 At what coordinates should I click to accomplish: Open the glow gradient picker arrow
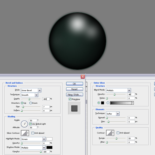[x=133, y=103]
